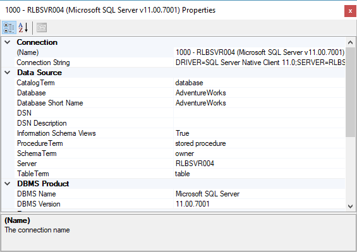Click the window title text
This screenshot has width=357, height=252.
tap(110, 10)
